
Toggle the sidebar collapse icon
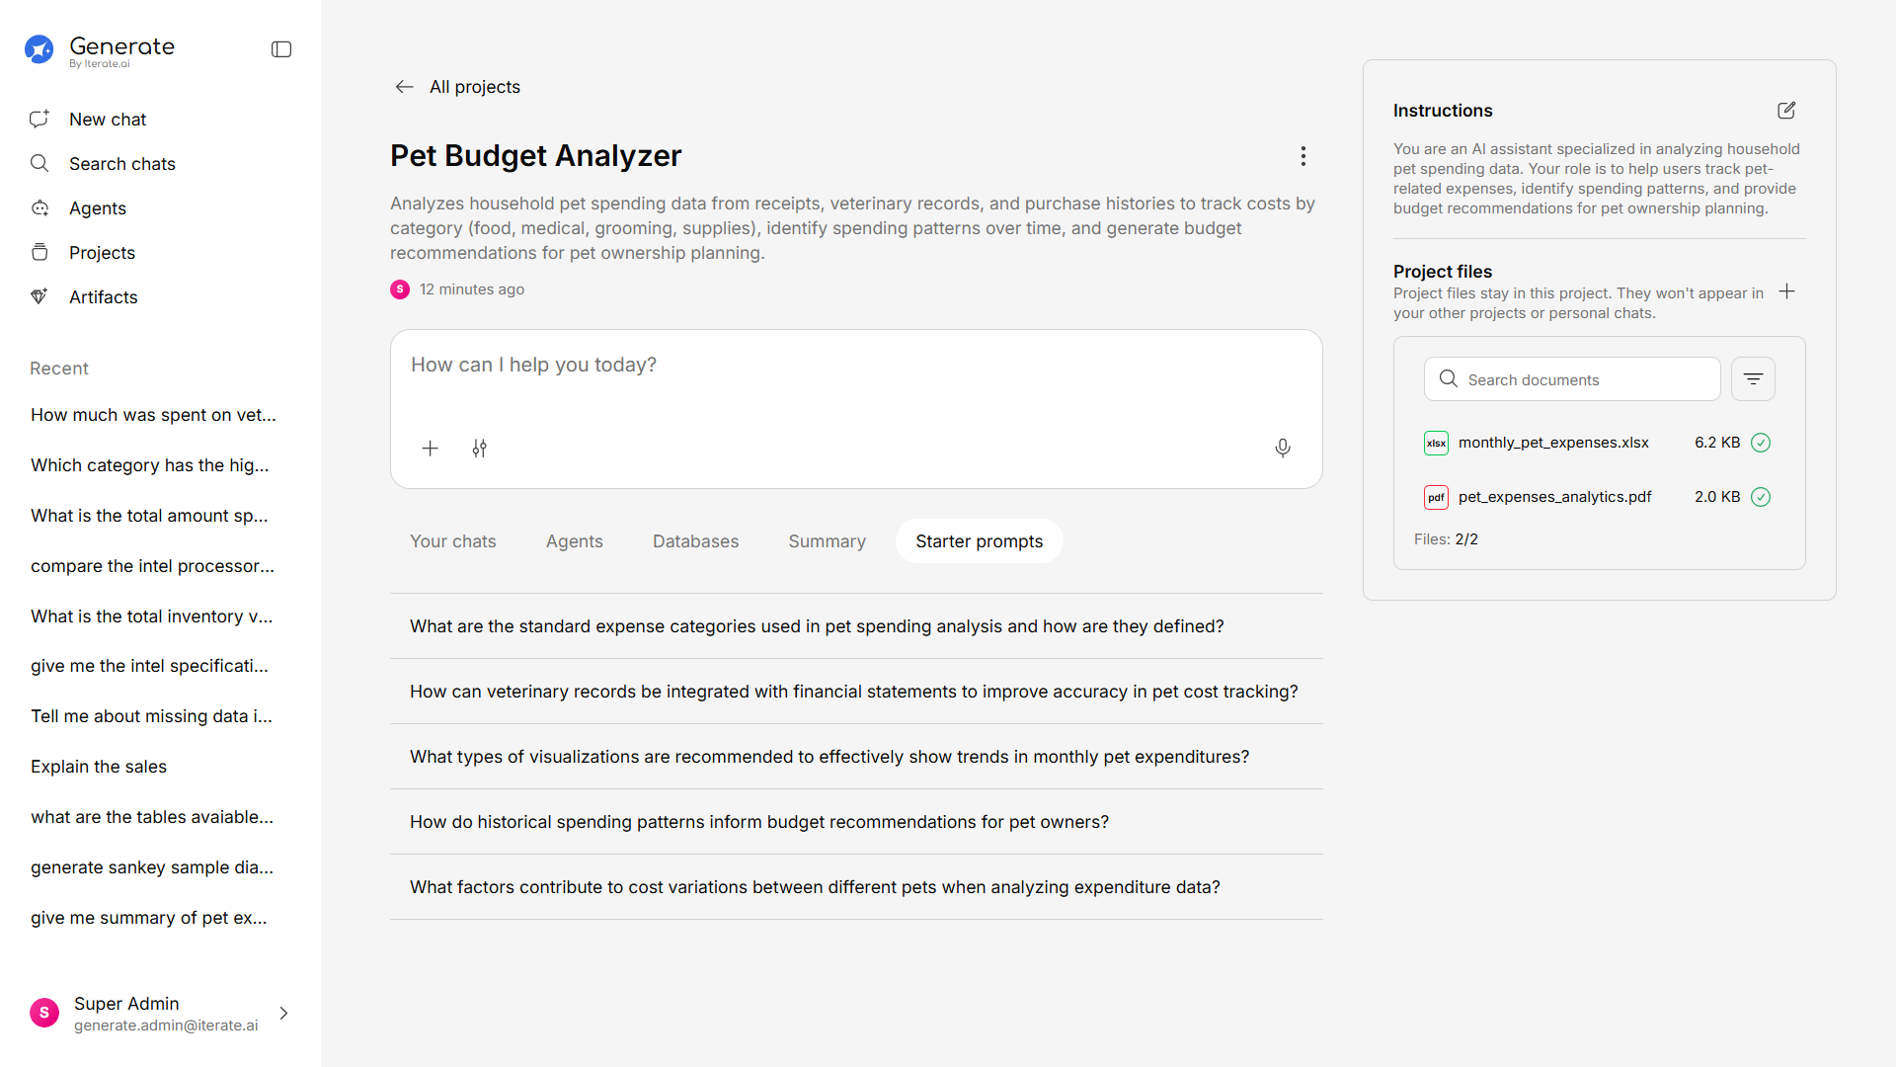[x=281, y=49]
